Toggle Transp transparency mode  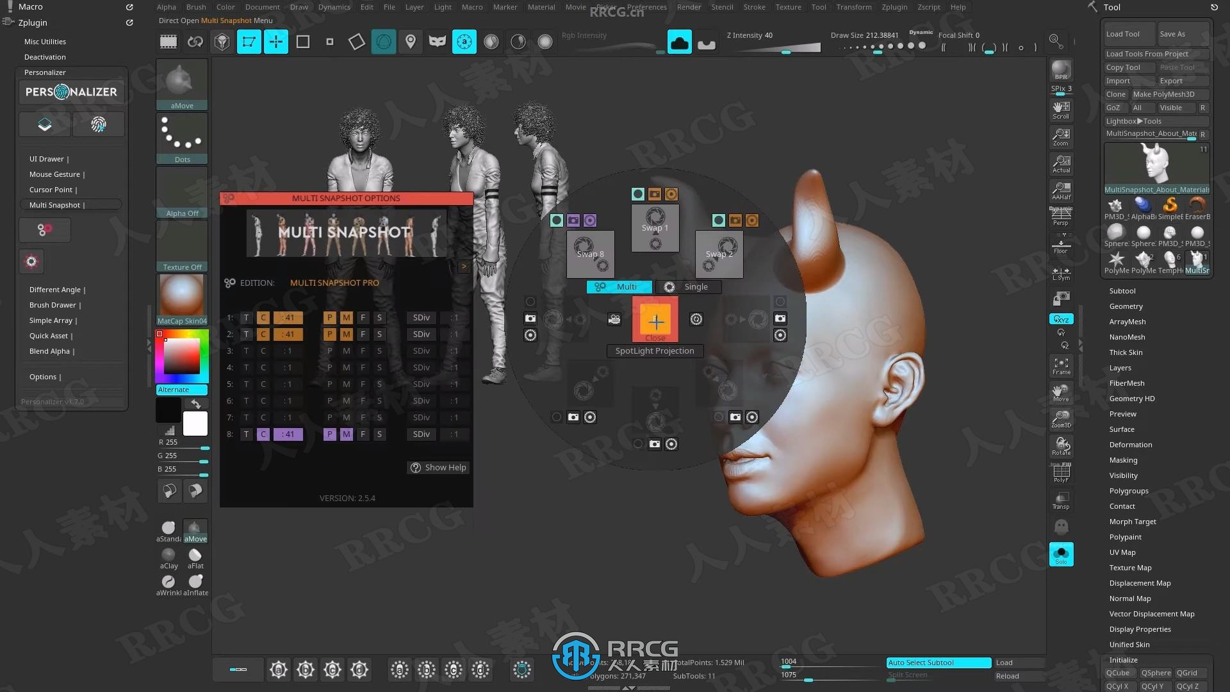click(x=1061, y=500)
